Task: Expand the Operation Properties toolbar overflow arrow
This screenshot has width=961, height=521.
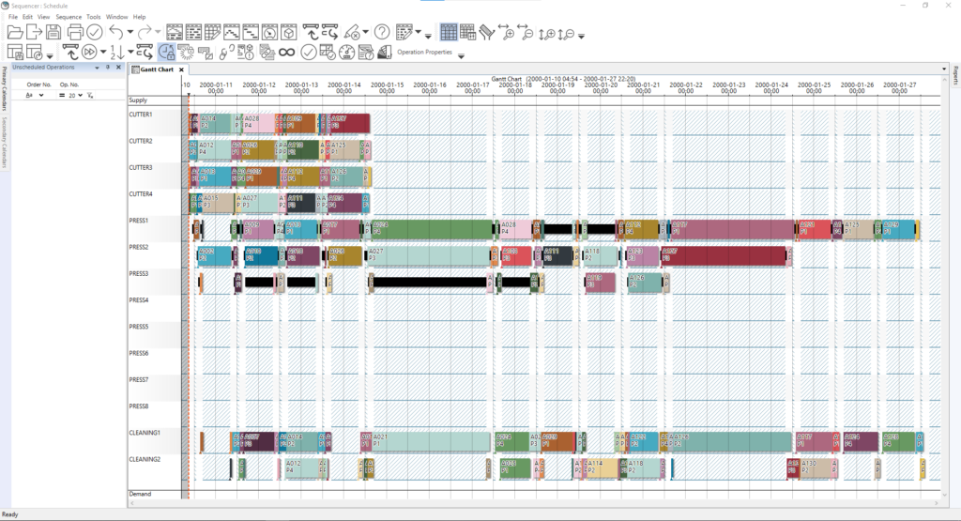Action: [x=461, y=56]
